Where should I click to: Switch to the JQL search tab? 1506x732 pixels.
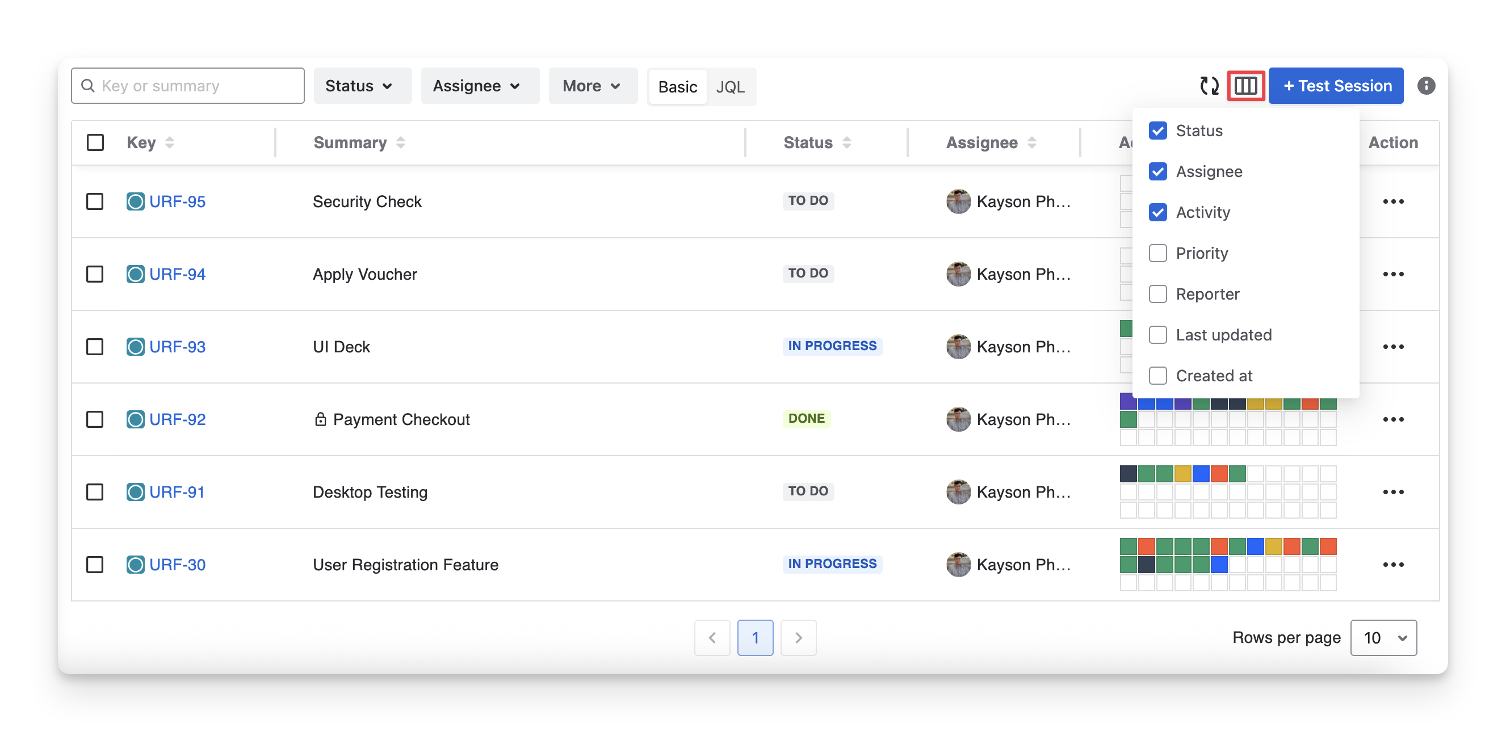click(x=730, y=87)
